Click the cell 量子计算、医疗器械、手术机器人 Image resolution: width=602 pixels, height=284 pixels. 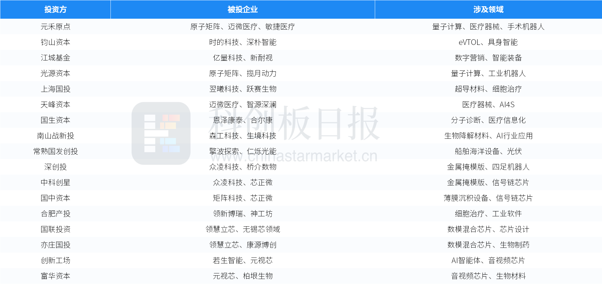point(488,26)
